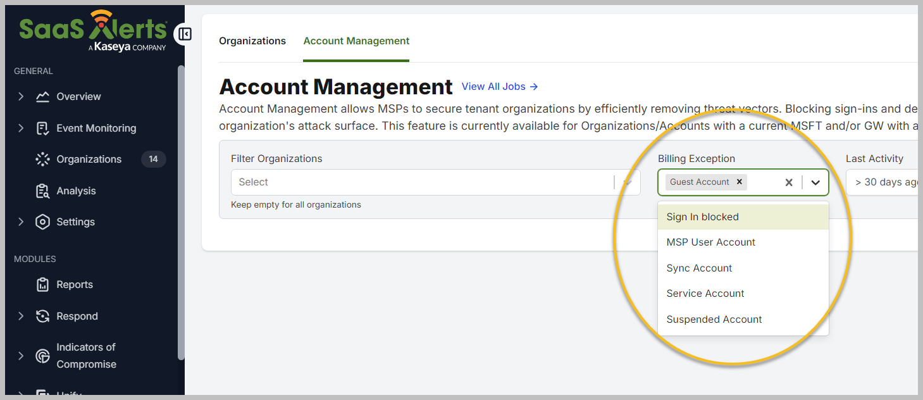Open the View All Jobs link
Image resolution: width=923 pixels, height=400 pixels.
coord(499,87)
